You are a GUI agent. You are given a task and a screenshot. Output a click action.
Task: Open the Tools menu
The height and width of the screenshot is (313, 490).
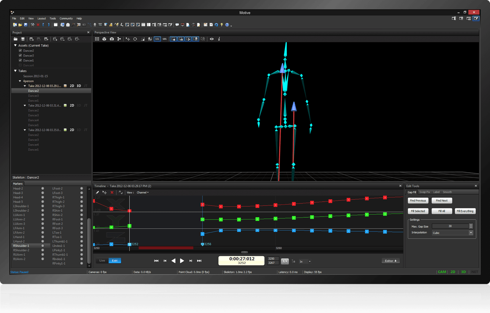tap(53, 18)
